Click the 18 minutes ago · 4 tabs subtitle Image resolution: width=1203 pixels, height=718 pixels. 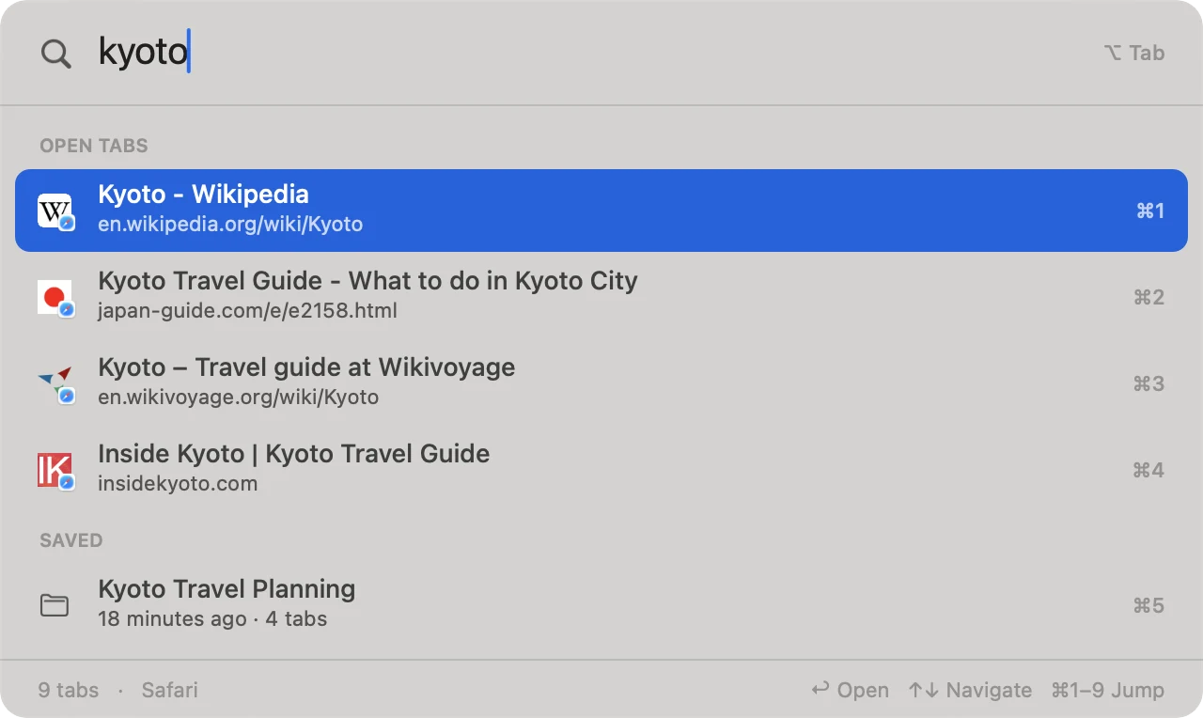[212, 619]
